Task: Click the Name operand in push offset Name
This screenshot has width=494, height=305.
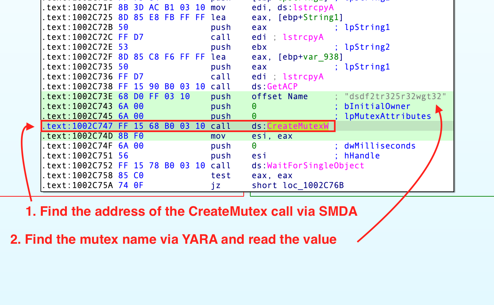Action: click(298, 97)
